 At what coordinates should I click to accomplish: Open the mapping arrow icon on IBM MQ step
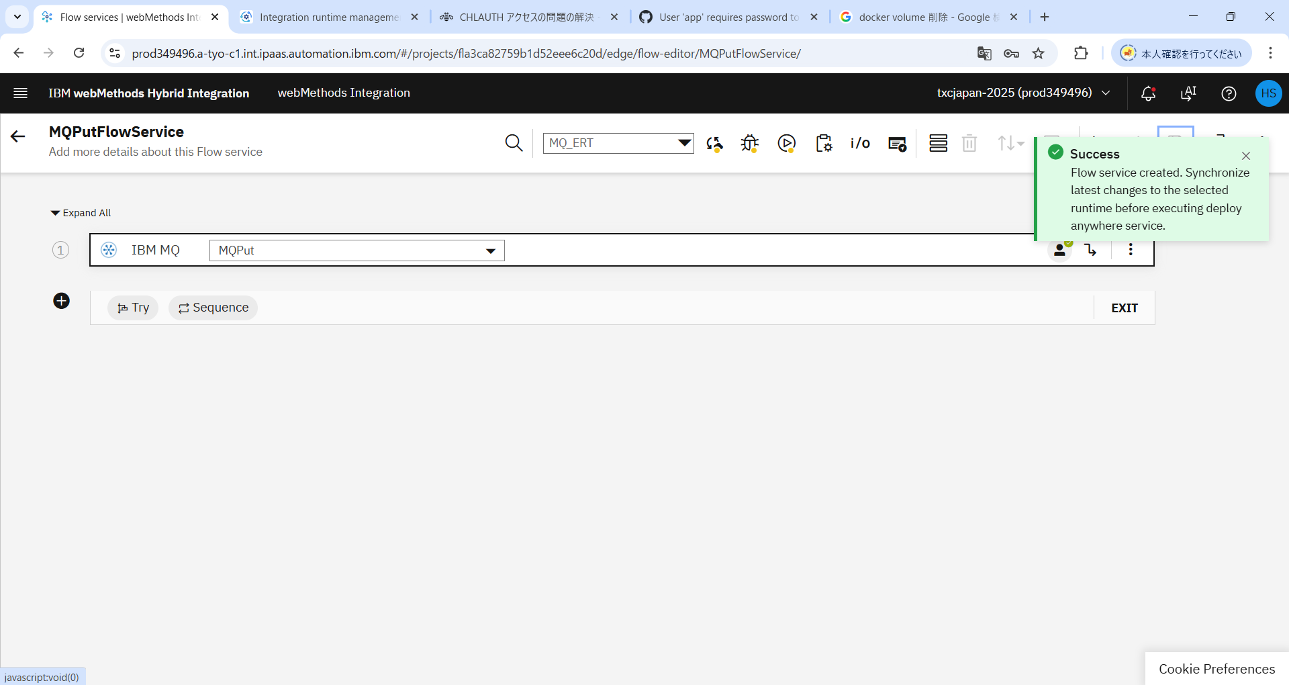pyautogui.click(x=1091, y=250)
